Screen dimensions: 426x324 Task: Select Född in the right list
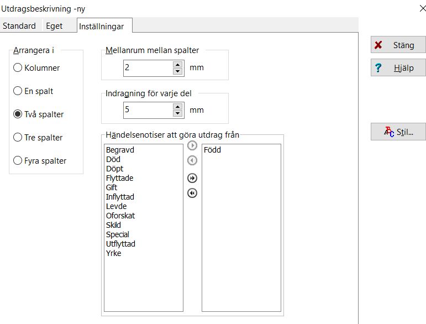212,150
